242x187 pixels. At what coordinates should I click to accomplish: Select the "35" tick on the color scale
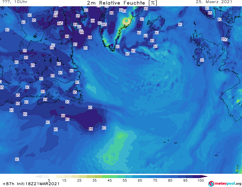coord(94,180)
